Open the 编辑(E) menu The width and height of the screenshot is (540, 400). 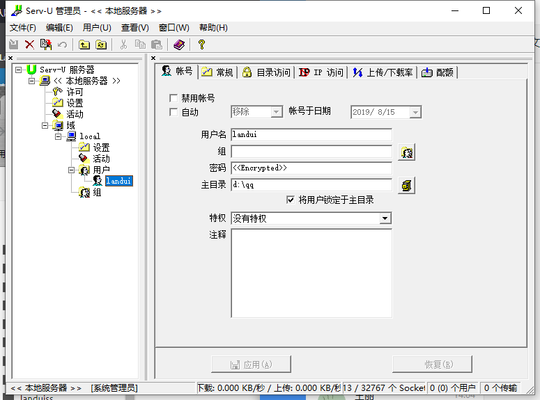[59, 28]
